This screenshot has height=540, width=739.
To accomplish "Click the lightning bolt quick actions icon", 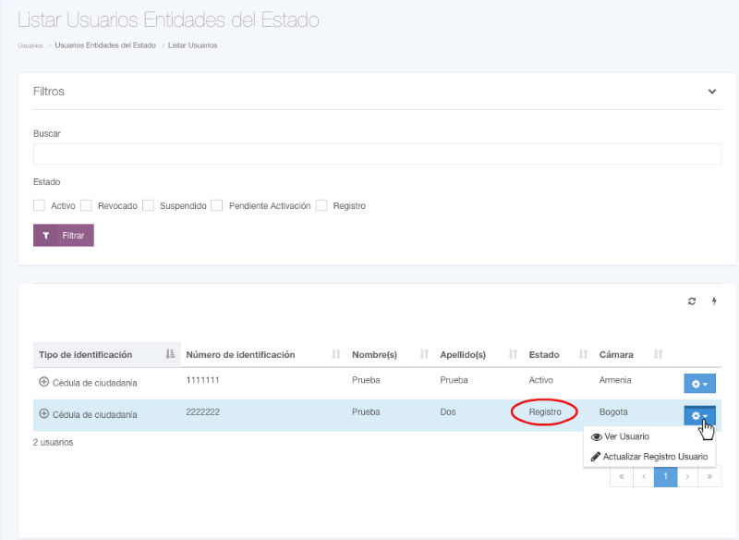I will click(713, 301).
